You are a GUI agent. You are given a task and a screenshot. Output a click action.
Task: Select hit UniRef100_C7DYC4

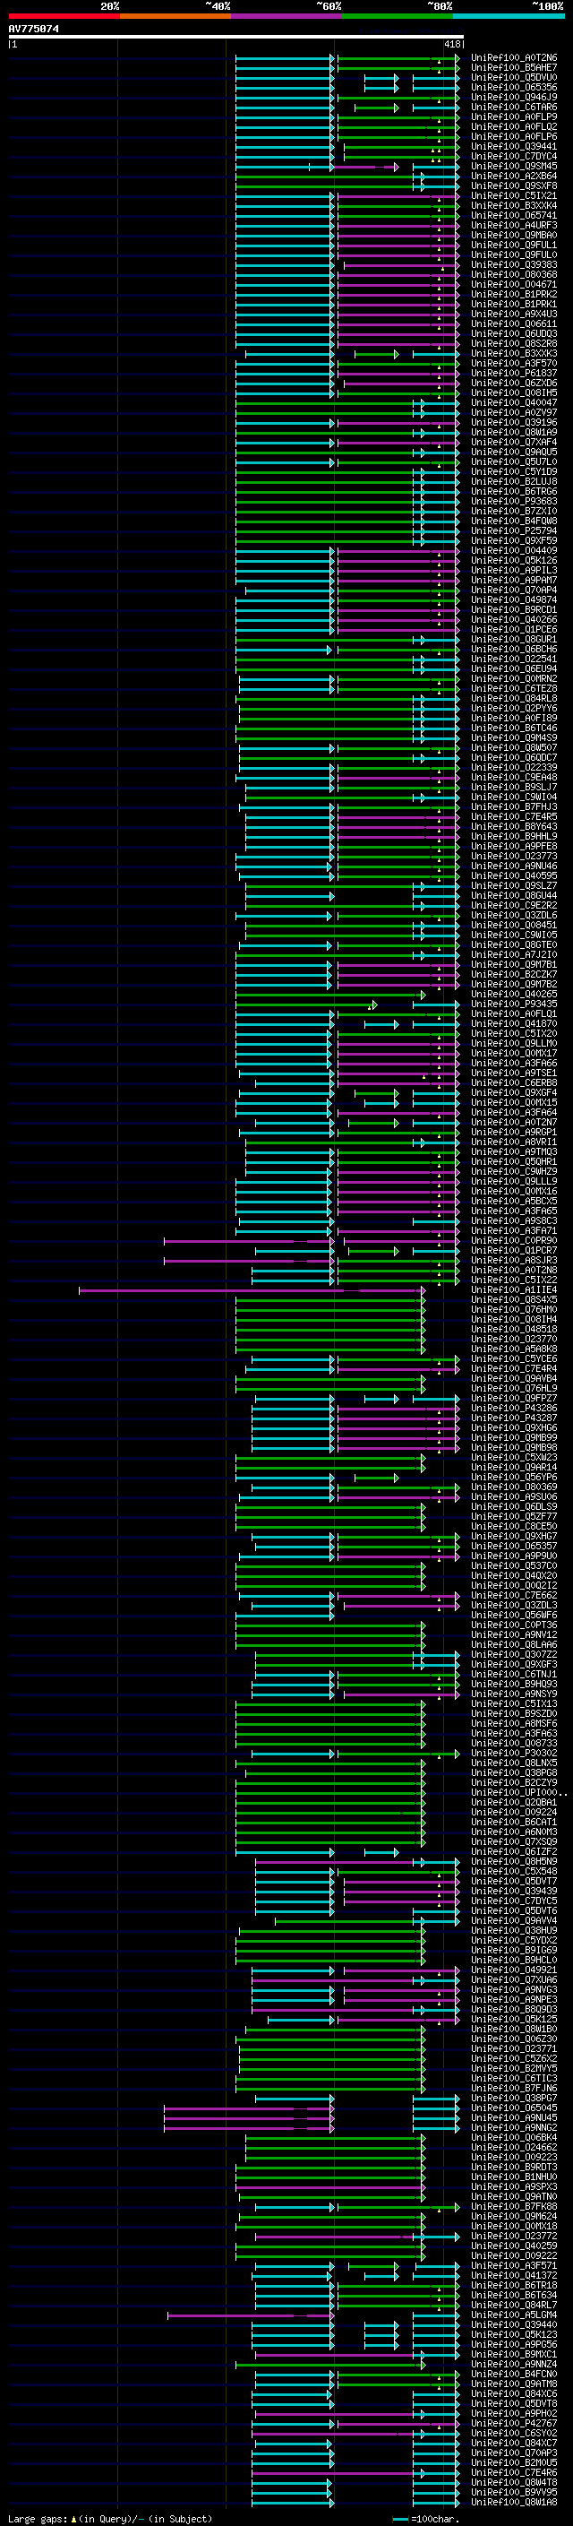point(514,156)
